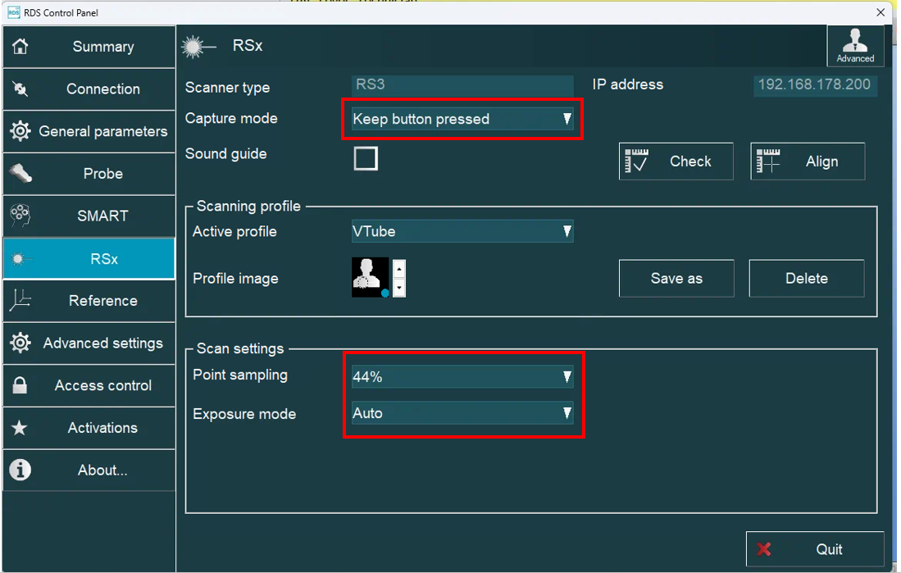Expand the Point sampling dropdown
901x573 pixels.
[462, 377]
